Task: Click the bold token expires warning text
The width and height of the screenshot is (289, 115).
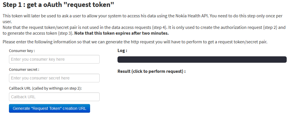Action: (122, 34)
